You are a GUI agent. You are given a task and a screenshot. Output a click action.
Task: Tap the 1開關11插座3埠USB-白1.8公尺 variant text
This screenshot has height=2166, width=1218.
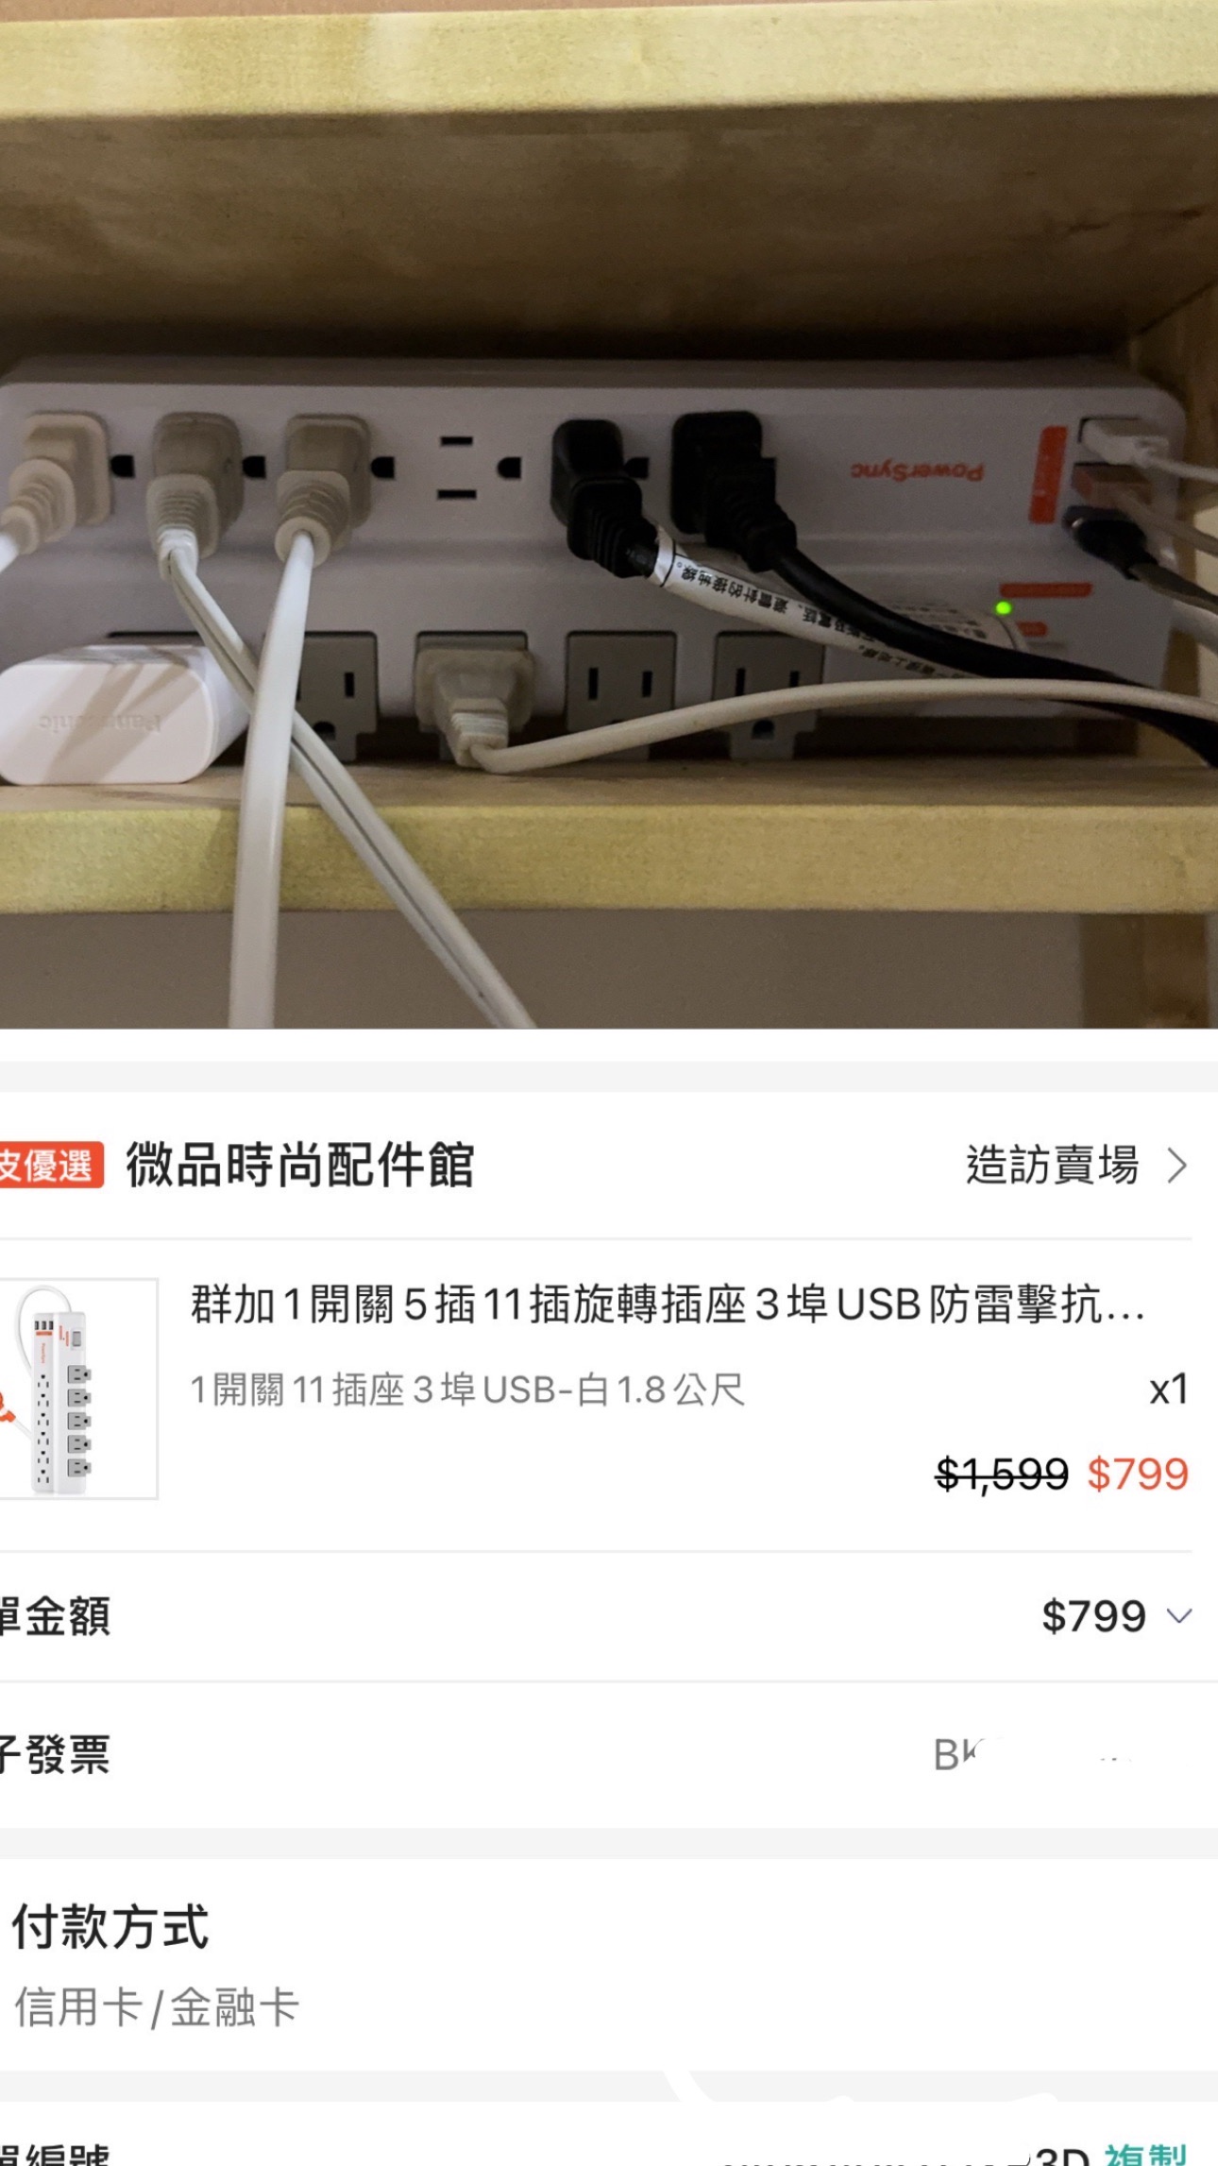468,1390
